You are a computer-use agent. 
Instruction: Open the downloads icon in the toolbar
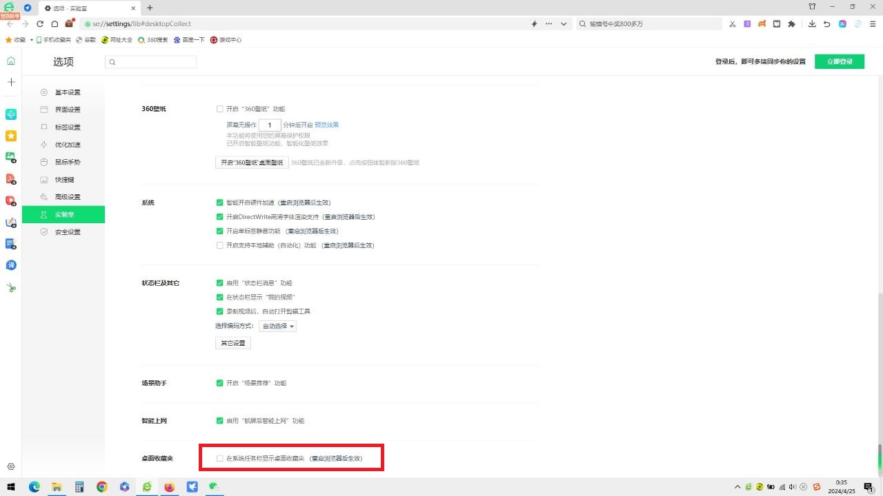(x=813, y=23)
